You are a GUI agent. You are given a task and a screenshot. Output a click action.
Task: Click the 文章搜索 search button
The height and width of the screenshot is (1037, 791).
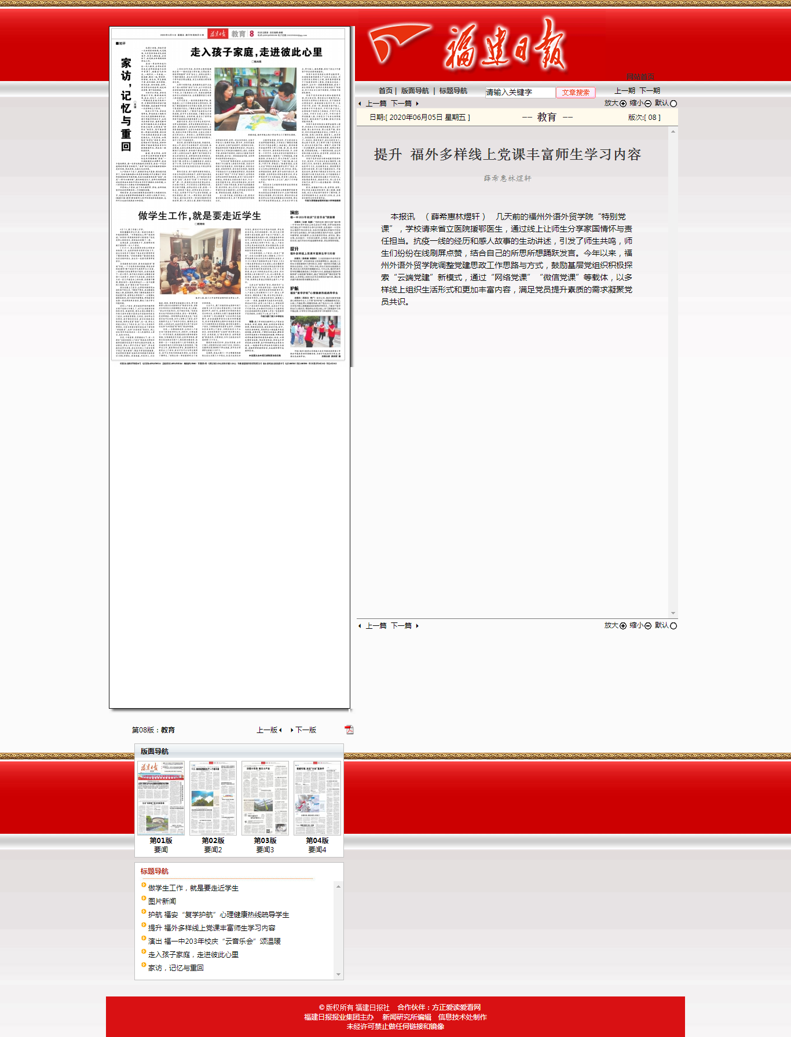575,93
